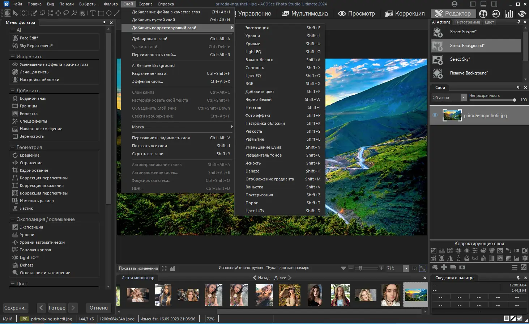Switch to the Гистограмма tab
Screen dimensions: 529x324
[x=467, y=22]
